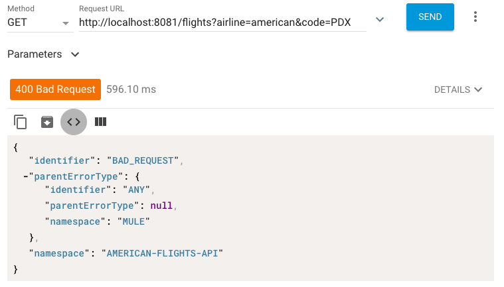Expand the response DETAILS panel
504x287 pixels.
[458, 89]
